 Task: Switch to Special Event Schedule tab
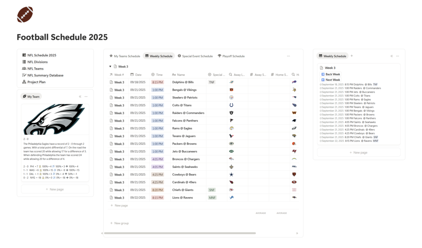(x=195, y=56)
